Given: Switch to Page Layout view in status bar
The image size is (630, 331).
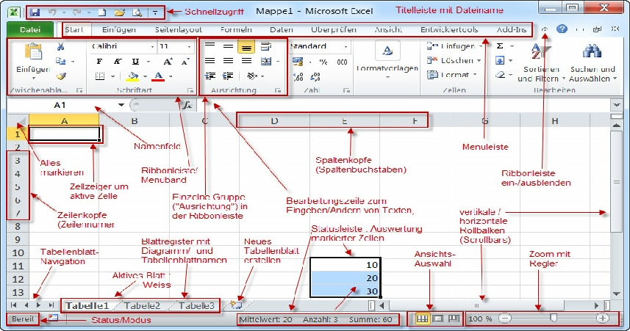Looking at the screenshot, I should pyautogui.click(x=437, y=319).
